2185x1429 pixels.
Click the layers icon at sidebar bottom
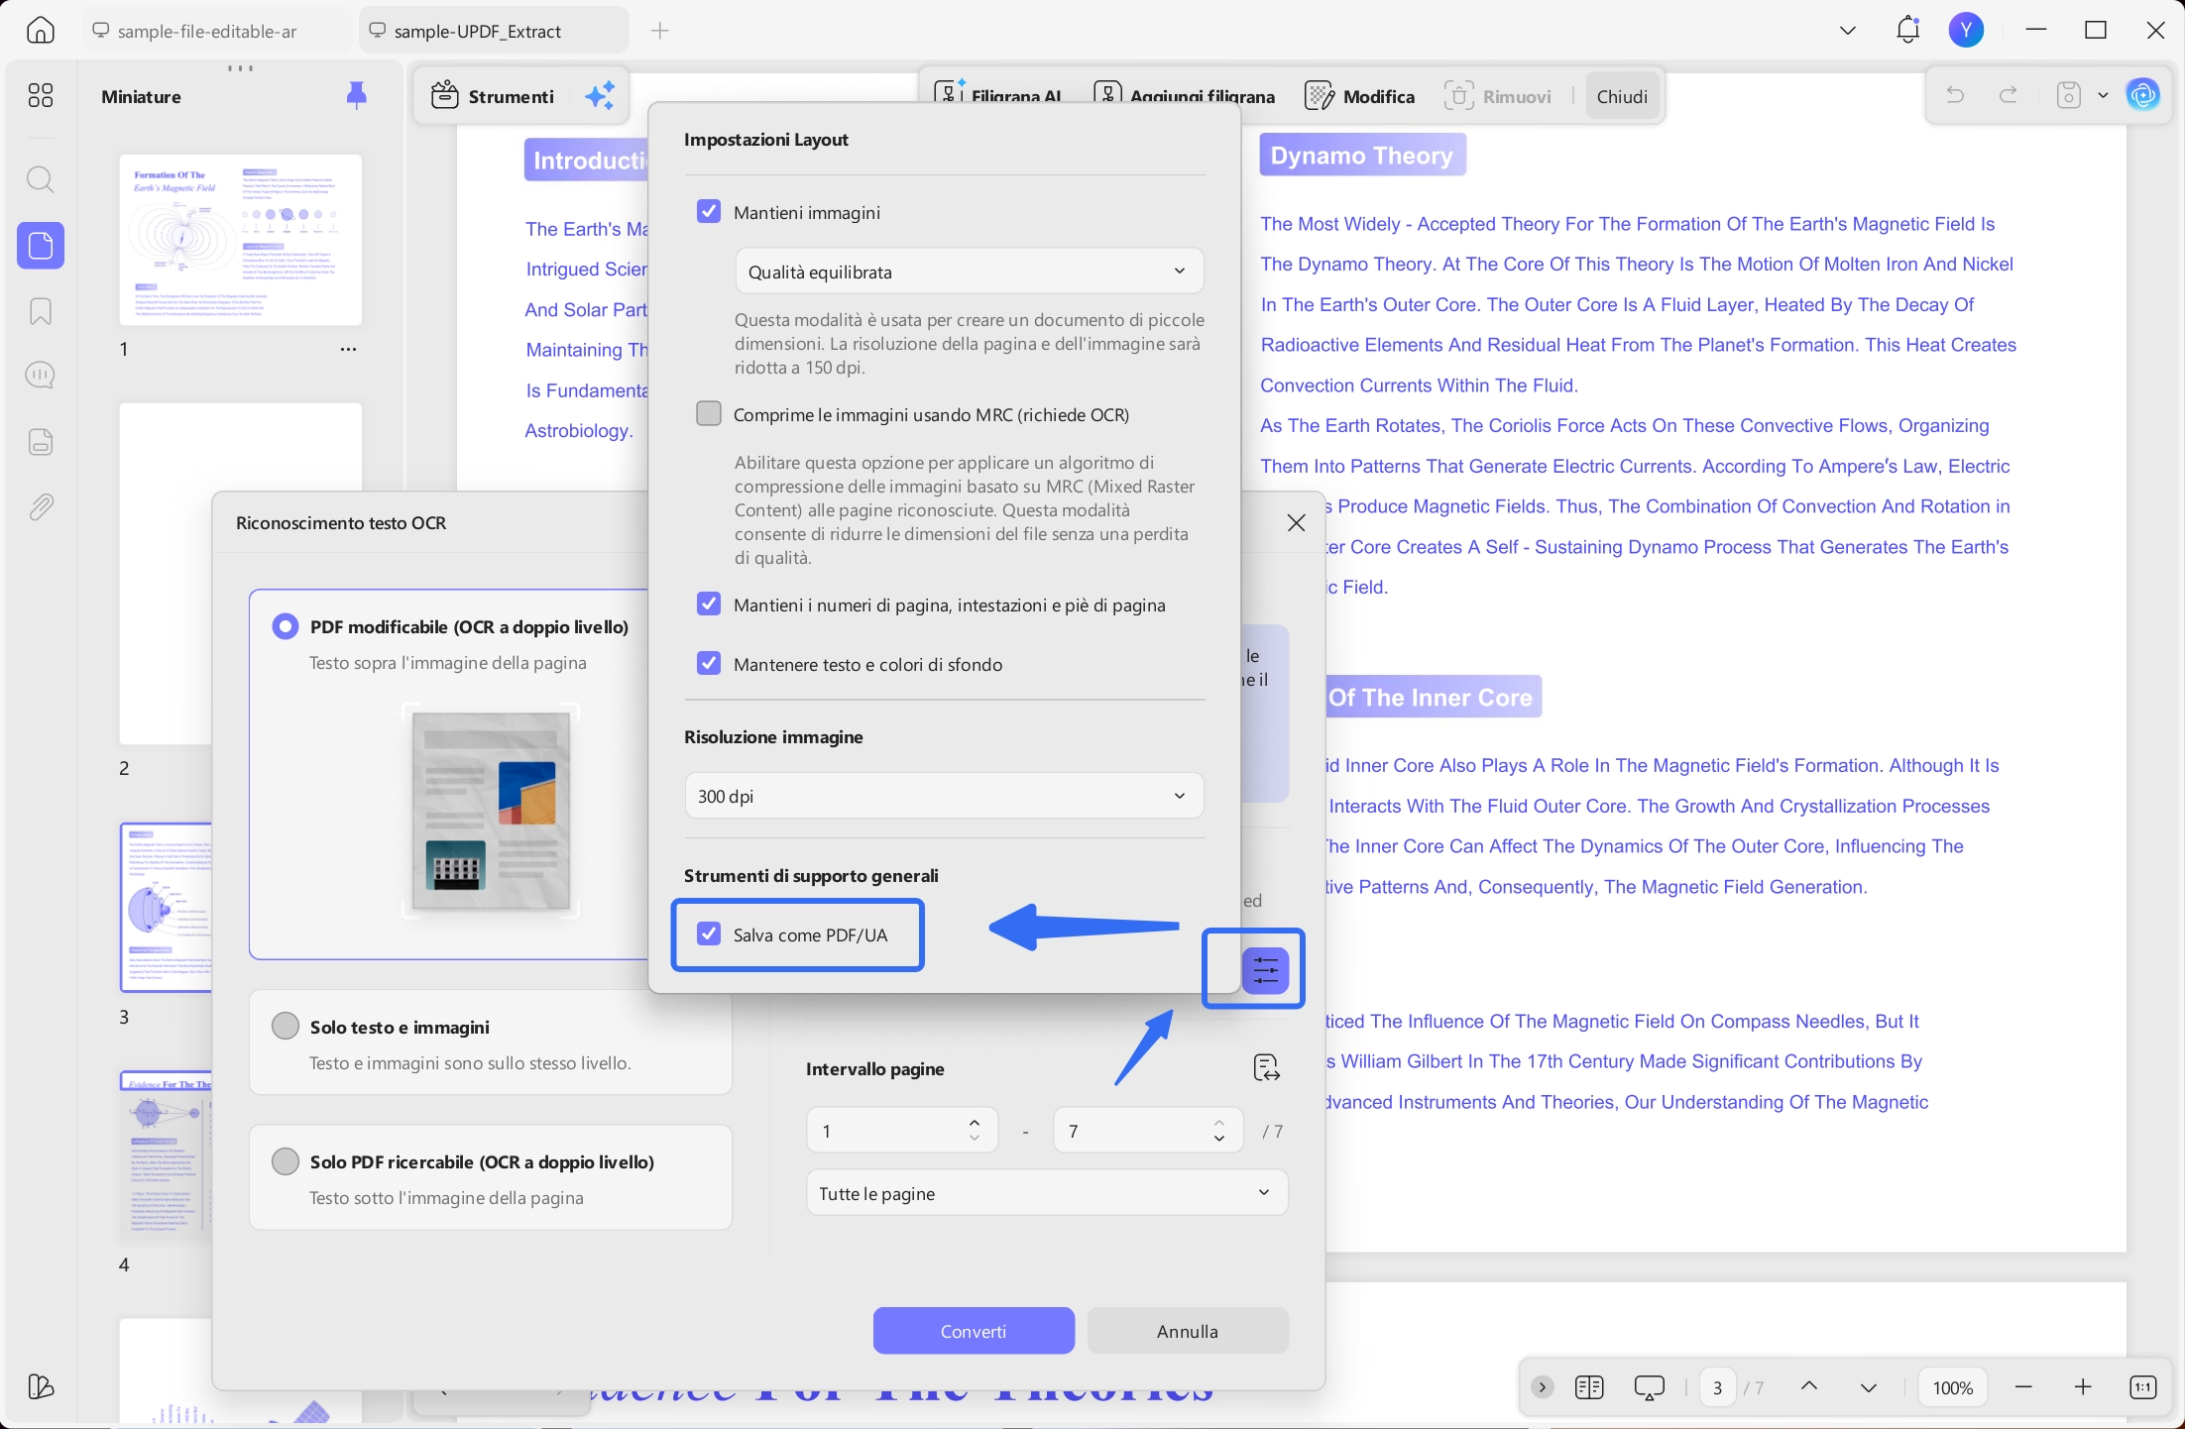coord(41,1385)
